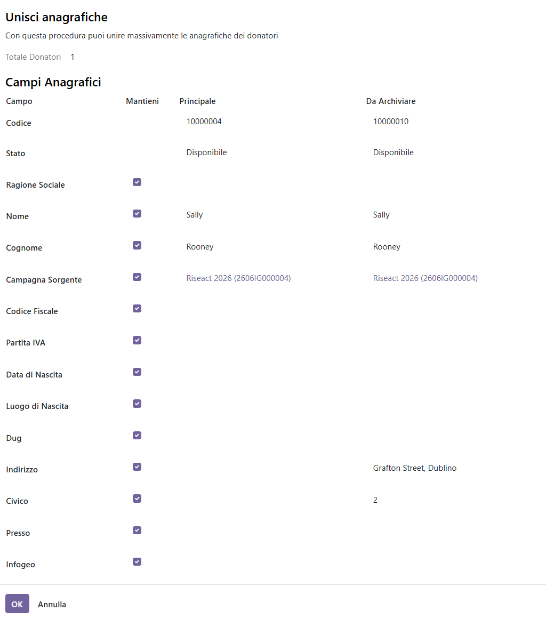This screenshot has width=546, height=619.
Task: Toggle the Luogo di Nascita checkbox
Action: point(137,404)
